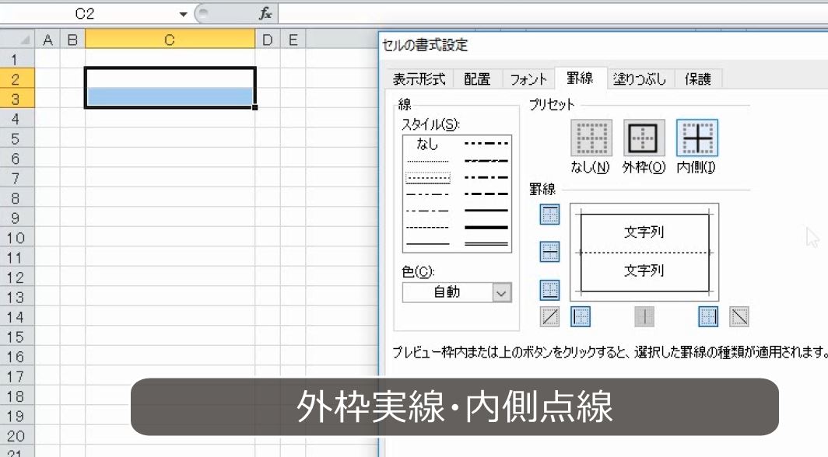Select column A header
The height and width of the screenshot is (457, 828).
[x=47, y=40]
